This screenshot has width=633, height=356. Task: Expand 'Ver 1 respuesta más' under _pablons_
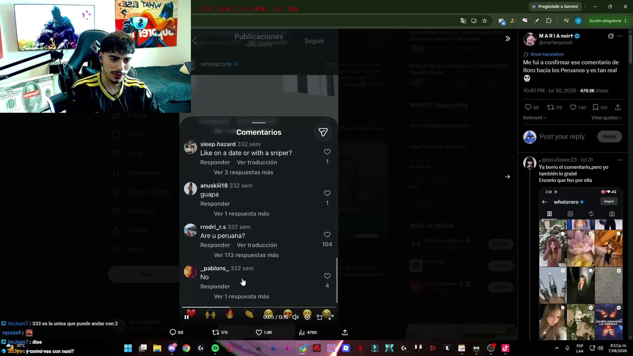click(x=241, y=297)
